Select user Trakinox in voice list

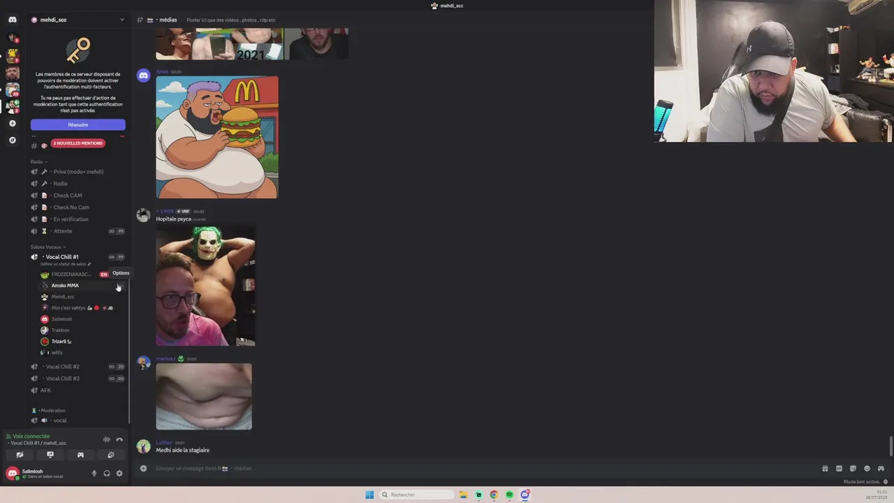click(x=60, y=330)
